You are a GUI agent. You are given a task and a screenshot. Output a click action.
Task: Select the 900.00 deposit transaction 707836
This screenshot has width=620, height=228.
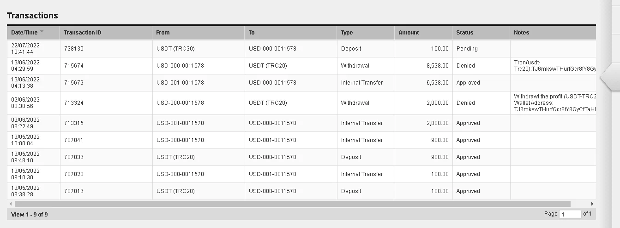click(74, 157)
